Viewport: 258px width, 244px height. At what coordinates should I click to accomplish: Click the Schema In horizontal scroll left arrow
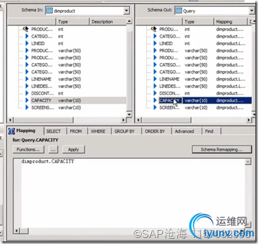point(11,120)
